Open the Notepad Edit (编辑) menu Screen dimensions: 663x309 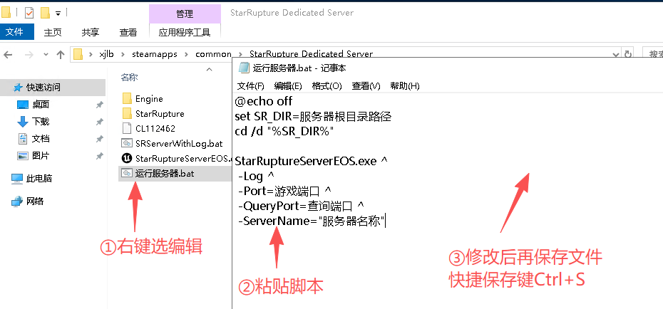point(288,85)
